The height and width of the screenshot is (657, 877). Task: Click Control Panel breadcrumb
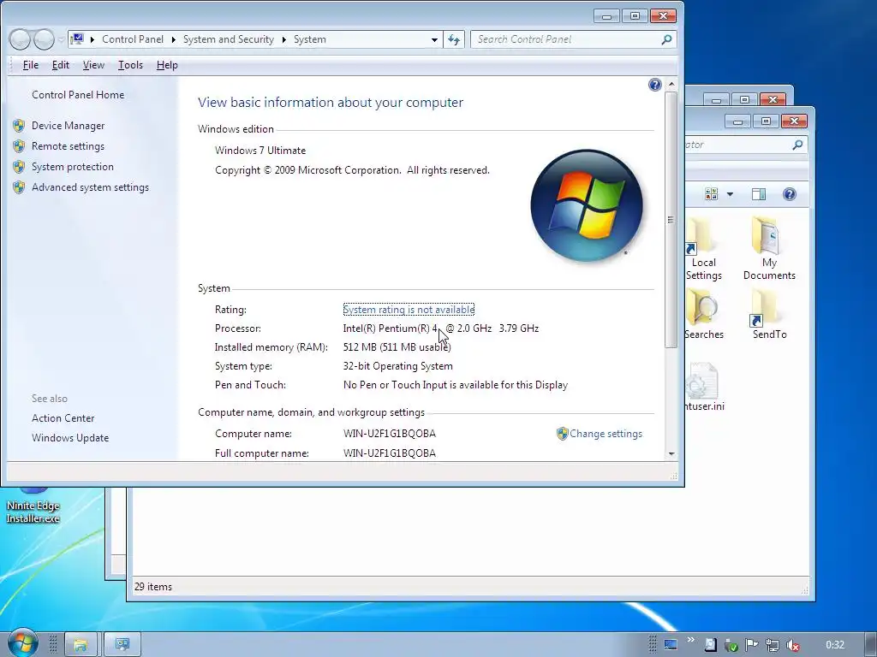point(133,39)
